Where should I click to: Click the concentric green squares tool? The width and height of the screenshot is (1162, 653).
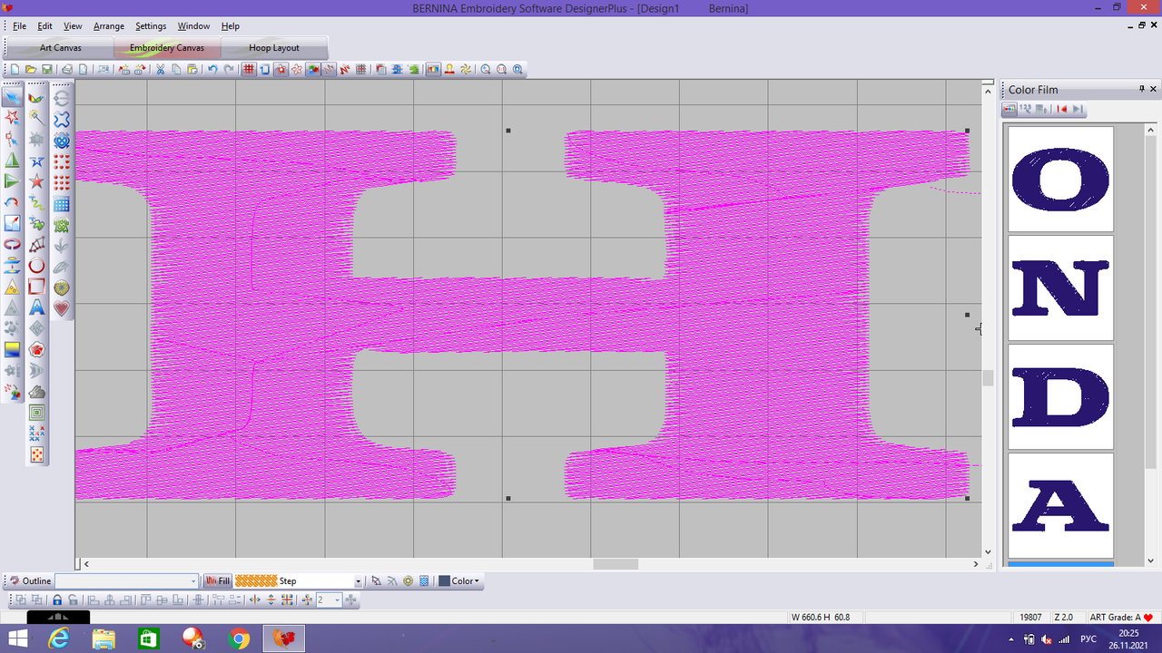tap(36, 412)
